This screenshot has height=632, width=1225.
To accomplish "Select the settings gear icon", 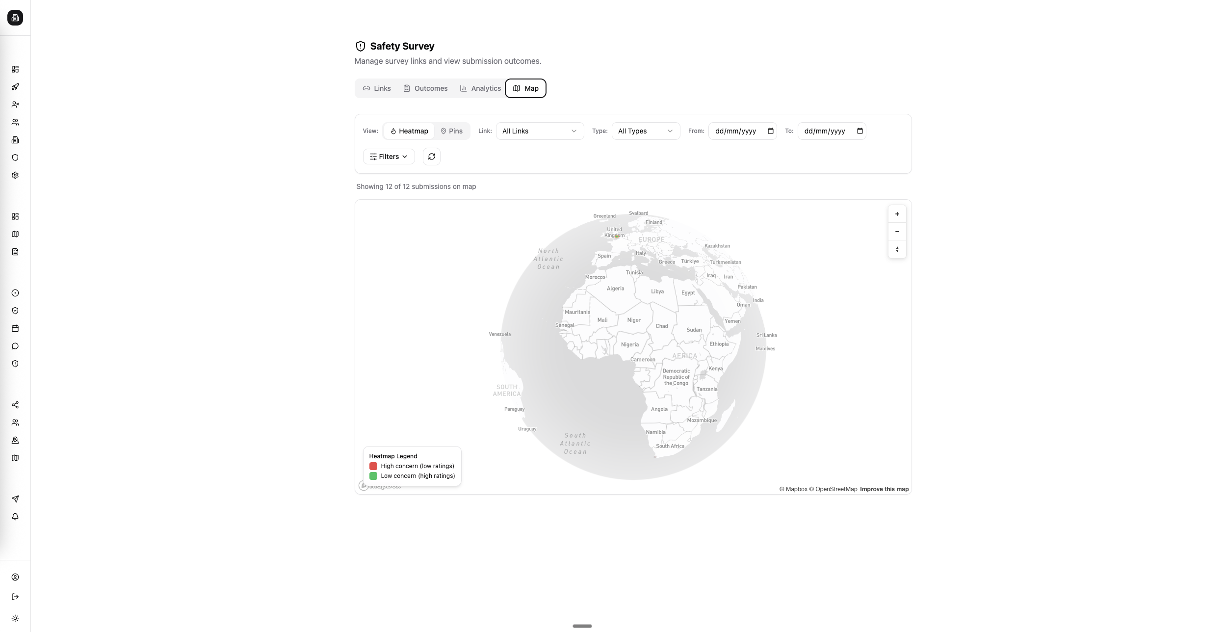I will coord(15,175).
